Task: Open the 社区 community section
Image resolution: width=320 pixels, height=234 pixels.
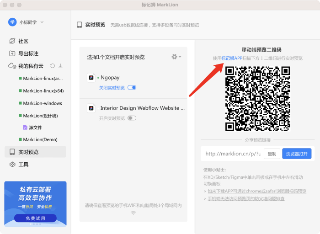Action: (x=23, y=41)
